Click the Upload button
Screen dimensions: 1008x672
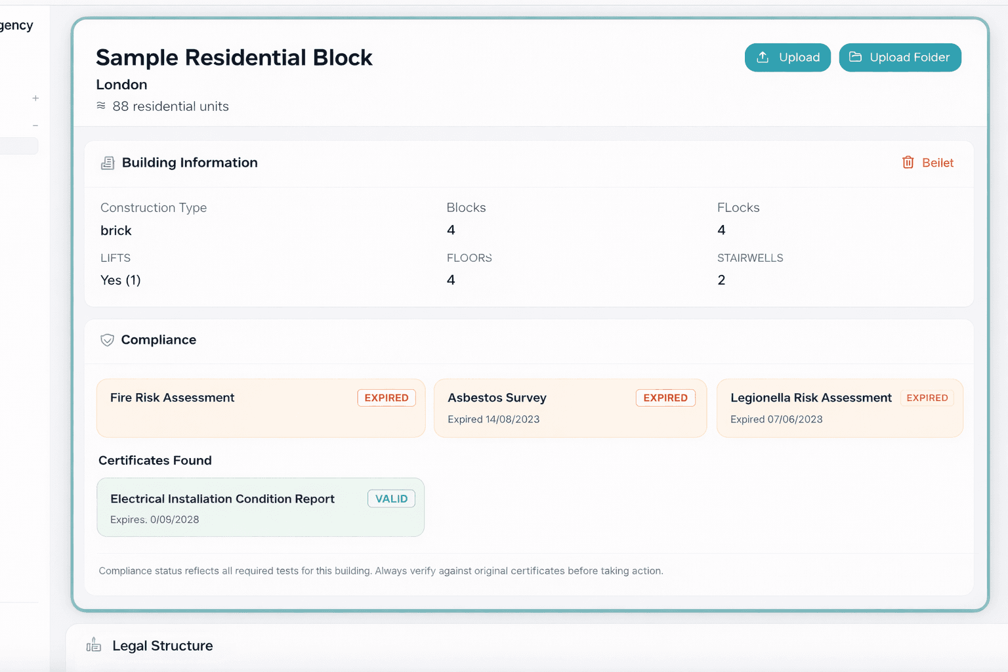tap(787, 58)
